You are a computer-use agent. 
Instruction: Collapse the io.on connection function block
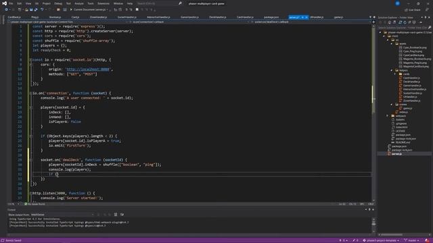tap(30, 93)
